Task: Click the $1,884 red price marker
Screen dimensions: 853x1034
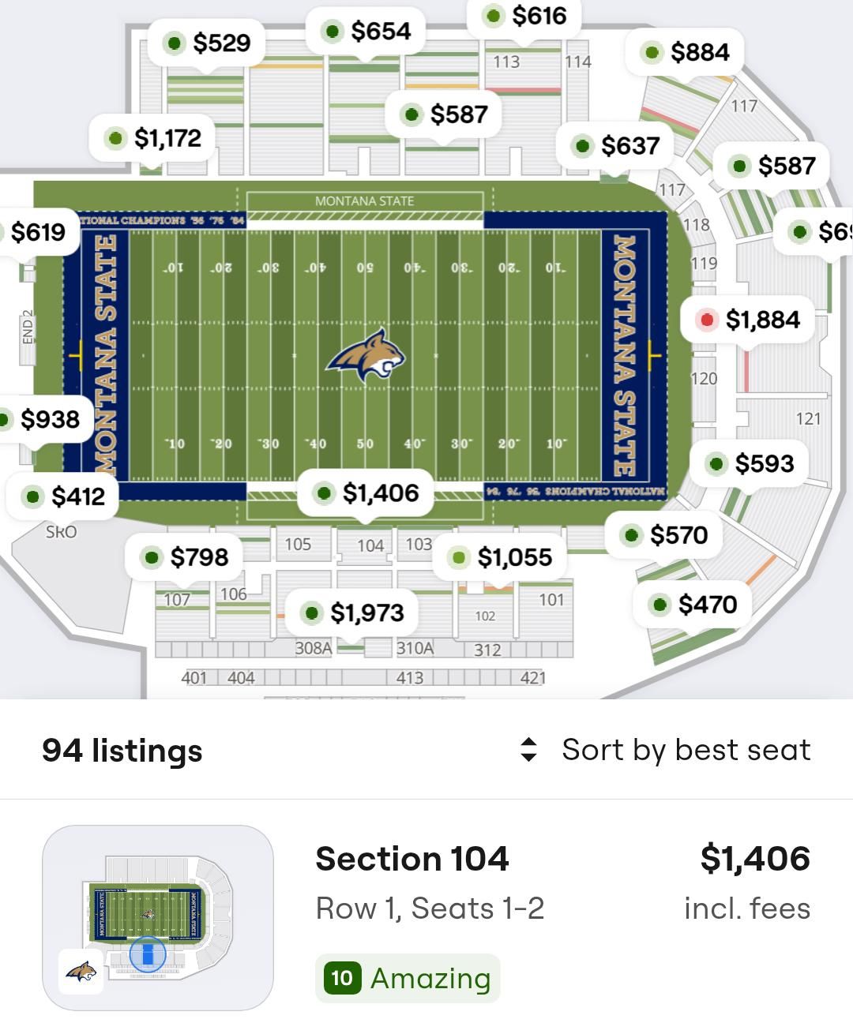Action: click(x=749, y=320)
